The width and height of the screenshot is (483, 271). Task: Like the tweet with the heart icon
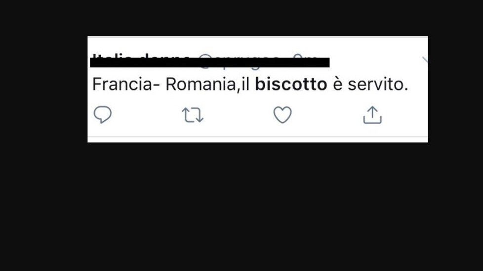tap(282, 115)
